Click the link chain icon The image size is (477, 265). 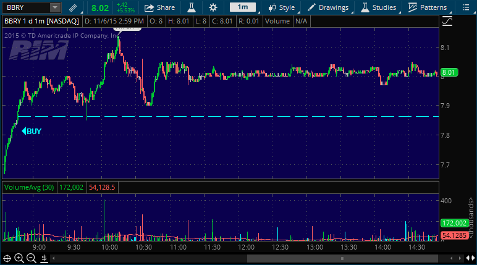click(x=73, y=8)
